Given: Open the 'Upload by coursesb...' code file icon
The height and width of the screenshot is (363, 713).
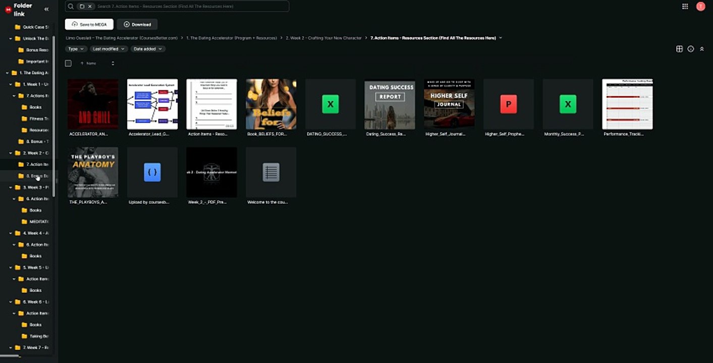Looking at the screenshot, I should click(x=152, y=172).
